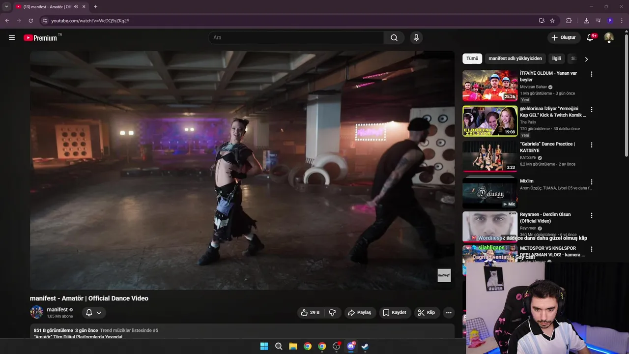Open Steam from taskbar
The height and width of the screenshot is (354, 629).
(365, 346)
